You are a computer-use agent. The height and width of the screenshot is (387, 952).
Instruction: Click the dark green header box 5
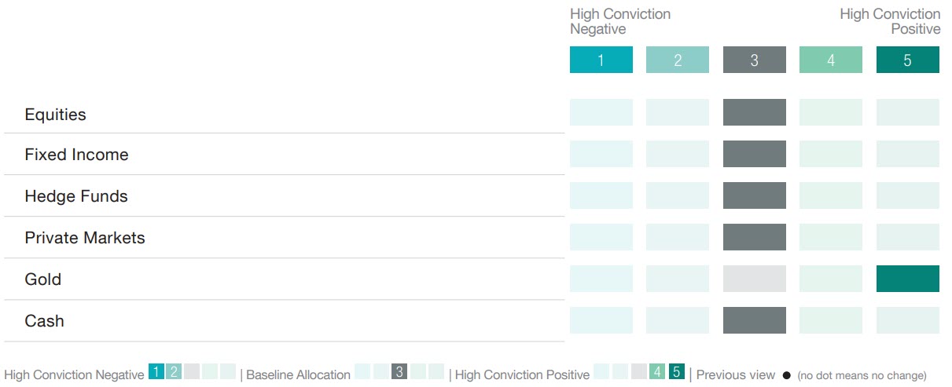tap(907, 60)
